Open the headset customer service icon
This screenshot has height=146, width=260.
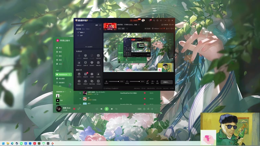click(154, 20)
